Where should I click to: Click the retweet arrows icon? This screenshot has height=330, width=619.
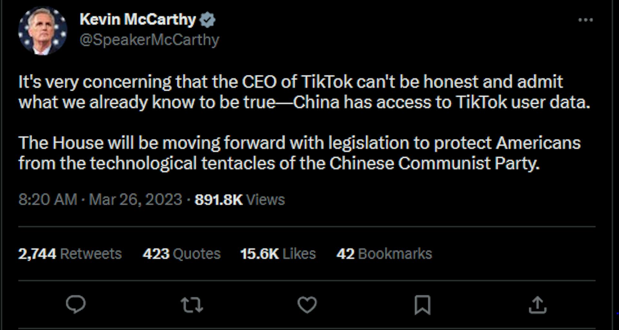192,305
